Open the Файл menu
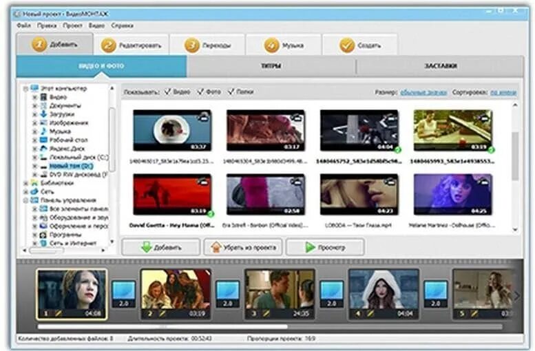 [24, 25]
